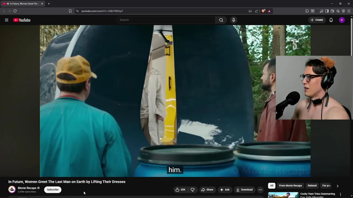Select the From Movie Recaps chip
Image resolution: width=353 pixels, height=198 pixels.
click(x=290, y=186)
